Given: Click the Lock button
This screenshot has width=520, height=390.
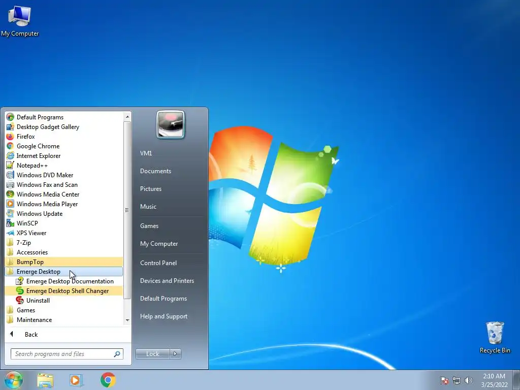Looking at the screenshot, I should point(153,354).
